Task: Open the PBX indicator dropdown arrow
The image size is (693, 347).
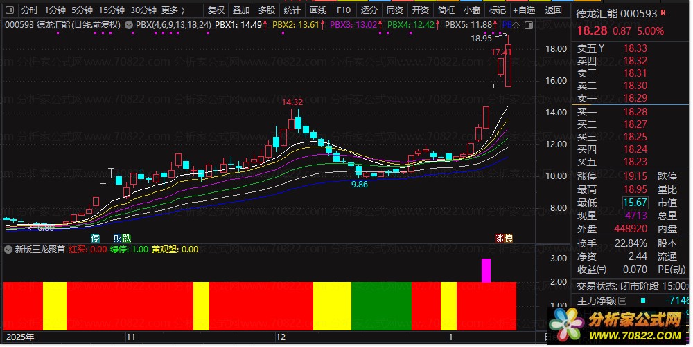Action: click(129, 25)
